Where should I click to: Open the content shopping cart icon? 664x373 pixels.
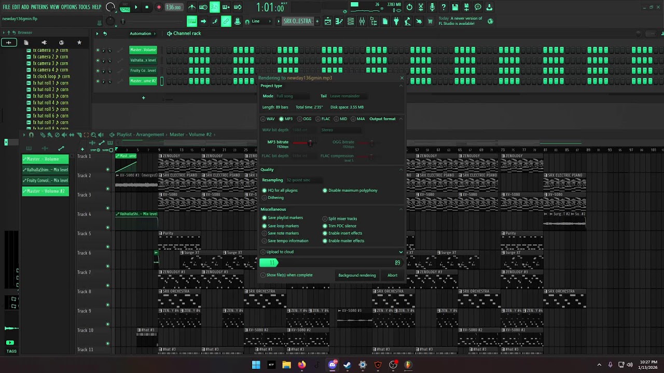pos(430,21)
